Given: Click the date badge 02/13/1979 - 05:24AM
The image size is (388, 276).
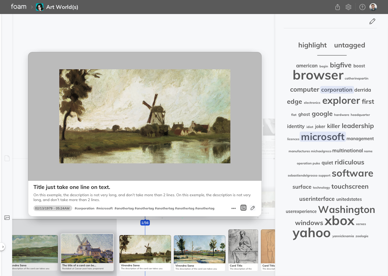Looking at the screenshot, I should click(52, 208).
